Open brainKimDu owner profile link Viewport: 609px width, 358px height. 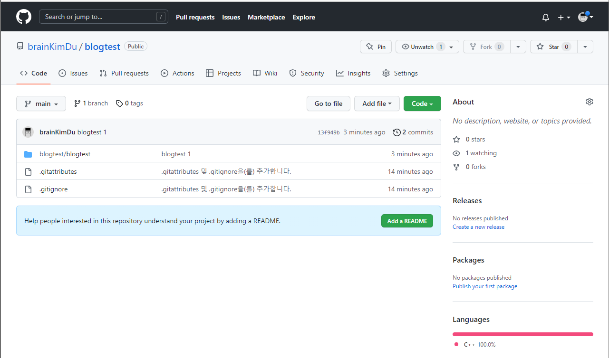(52, 47)
